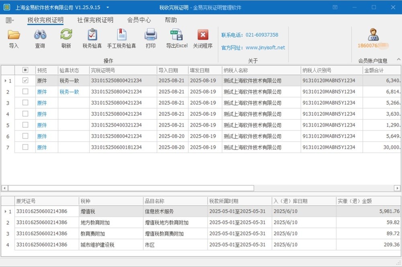The height and width of the screenshot is (267, 402).
Task: Click the 原件 preview link in row 2
Action: [42, 92]
